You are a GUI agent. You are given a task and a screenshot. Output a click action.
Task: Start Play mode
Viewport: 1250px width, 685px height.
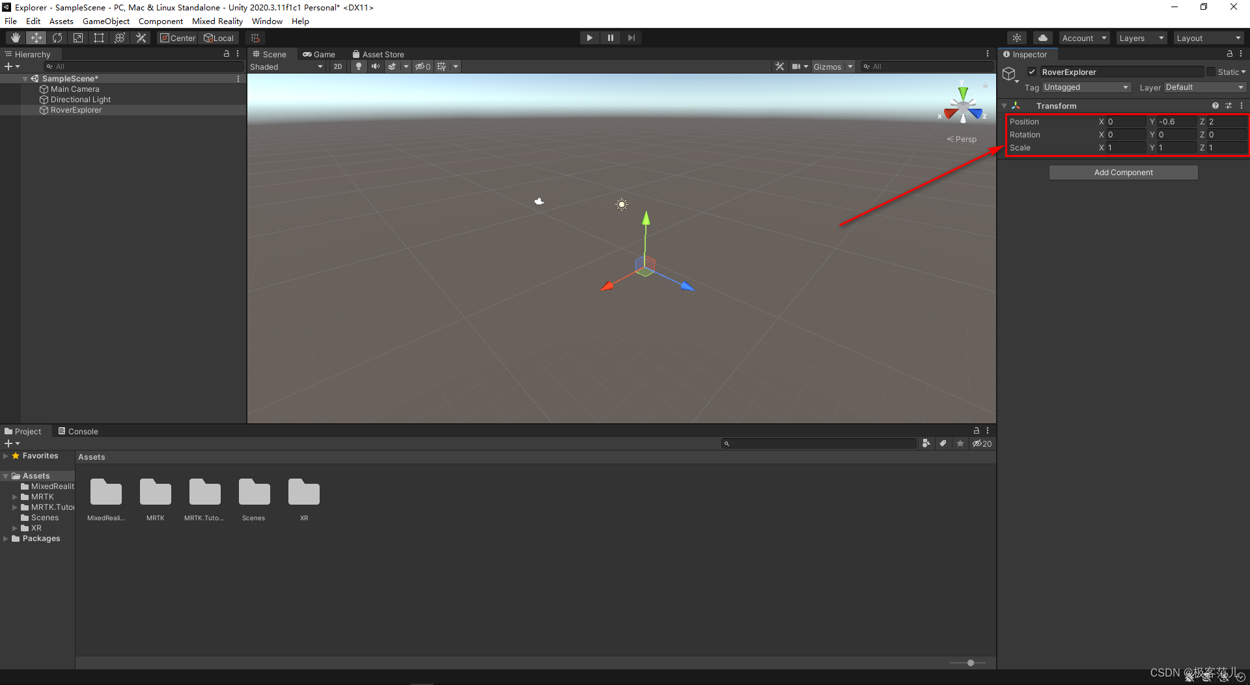point(589,38)
